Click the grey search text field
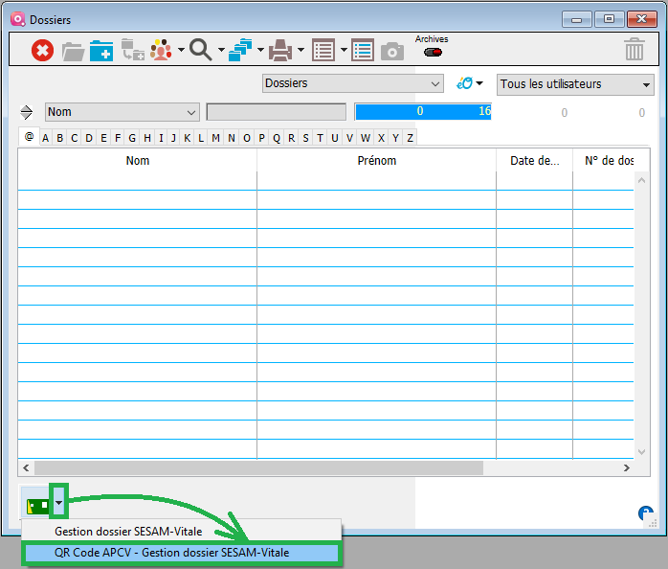The image size is (668, 569). 276,112
